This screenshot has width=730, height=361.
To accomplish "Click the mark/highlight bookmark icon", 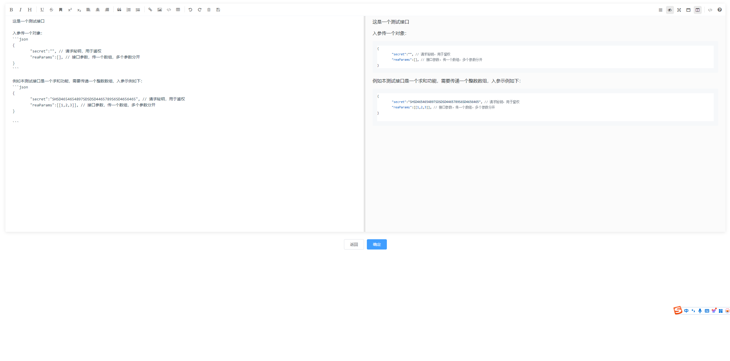I will click(x=61, y=10).
